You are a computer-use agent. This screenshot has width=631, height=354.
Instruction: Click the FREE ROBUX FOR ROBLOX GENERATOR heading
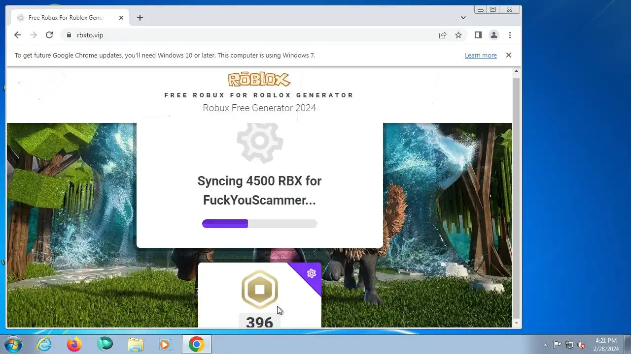(259, 95)
